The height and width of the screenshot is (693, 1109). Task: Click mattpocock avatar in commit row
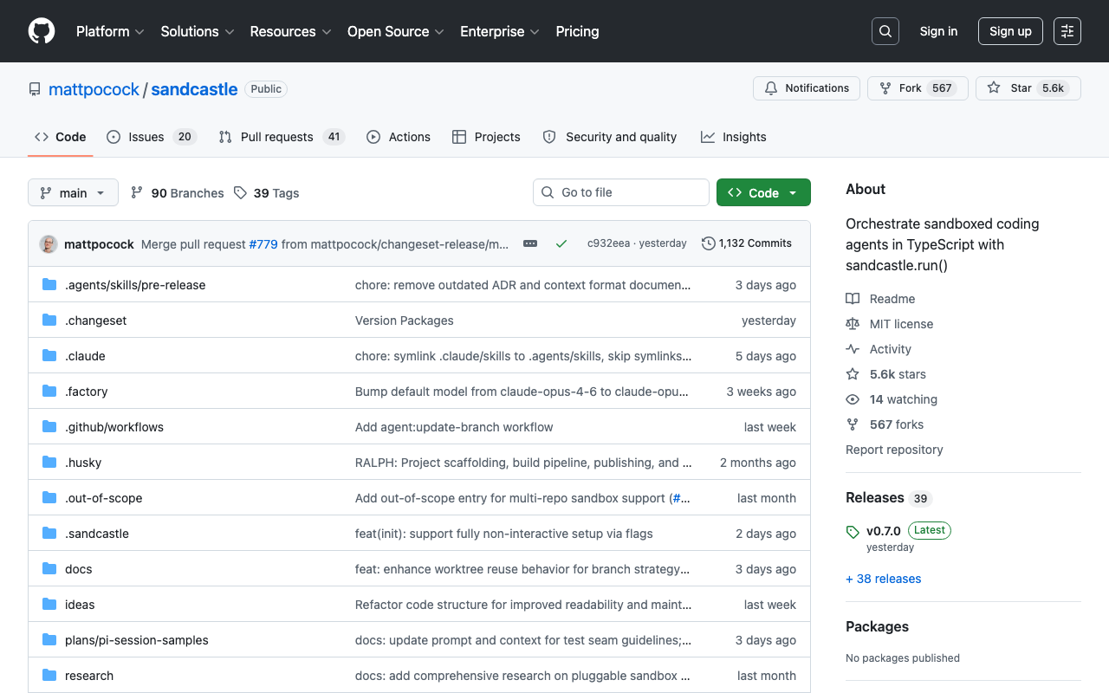point(49,244)
